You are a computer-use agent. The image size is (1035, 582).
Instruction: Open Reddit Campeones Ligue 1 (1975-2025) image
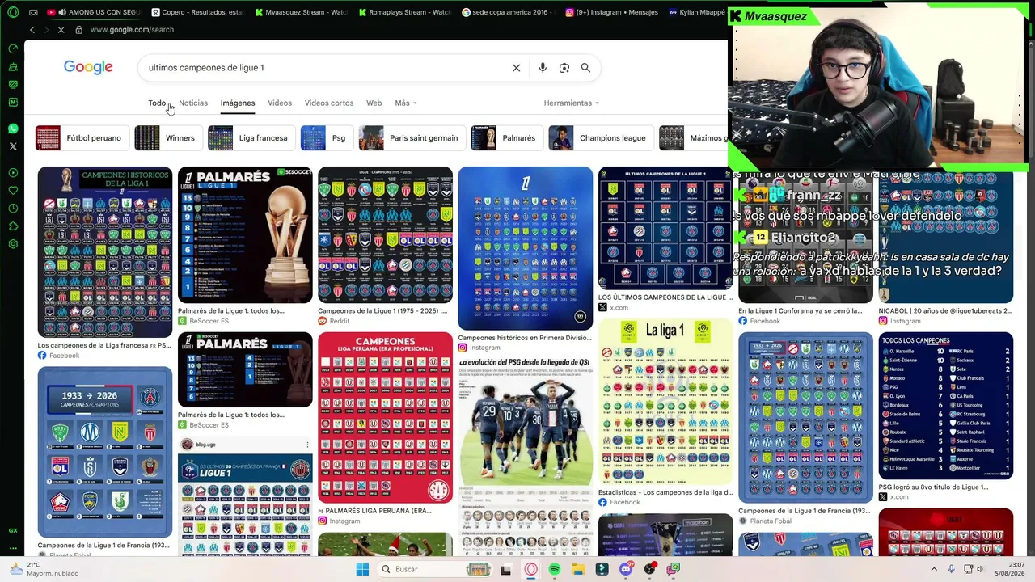pyautogui.click(x=385, y=234)
